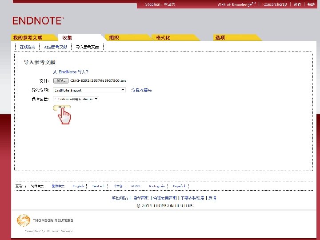This screenshot has height=240, width=320.
Task: Click the 注销 logout link
Action: coord(297,4)
